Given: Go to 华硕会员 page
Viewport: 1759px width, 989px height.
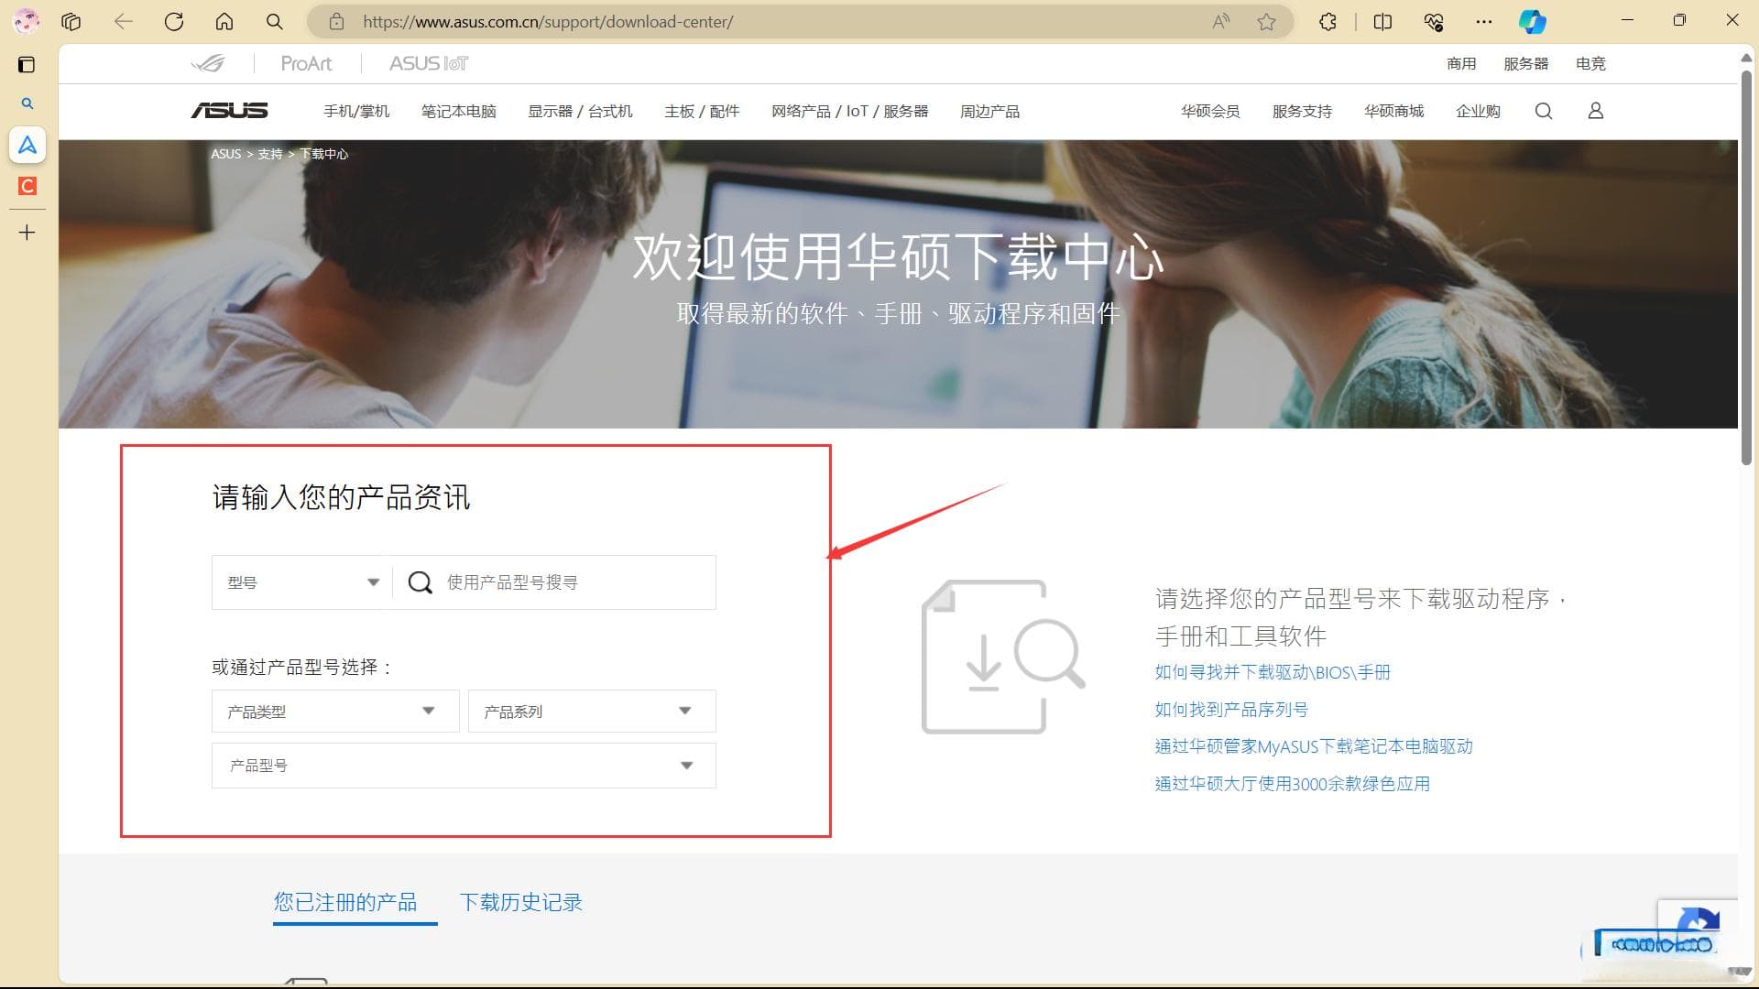Looking at the screenshot, I should pyautogui.click(x=1210, y=111).
